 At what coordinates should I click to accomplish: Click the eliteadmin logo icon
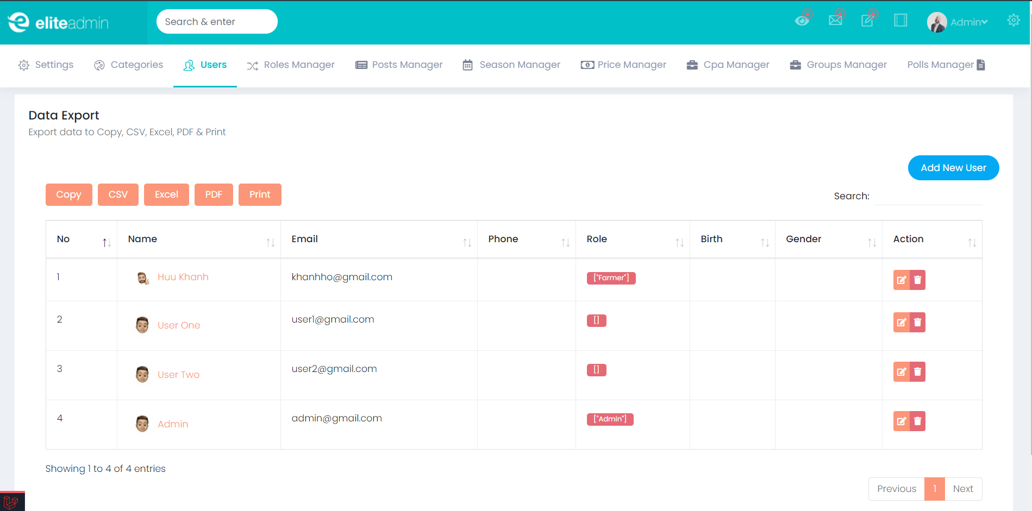[x=18, y=22]
